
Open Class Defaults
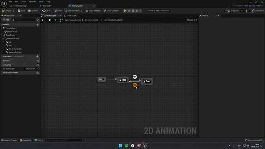coord(111,11)
